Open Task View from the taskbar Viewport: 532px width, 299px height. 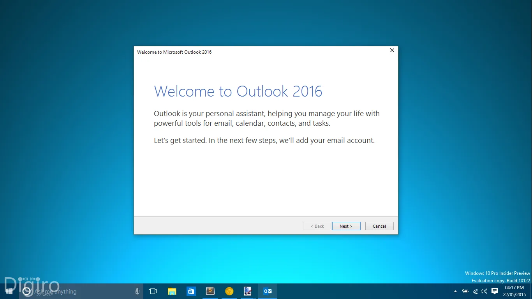click(x=153, y=291)
